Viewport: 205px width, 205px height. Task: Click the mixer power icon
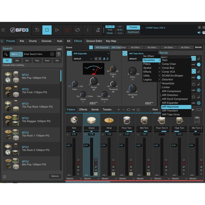pyautogui.click(x=138, y=110)
